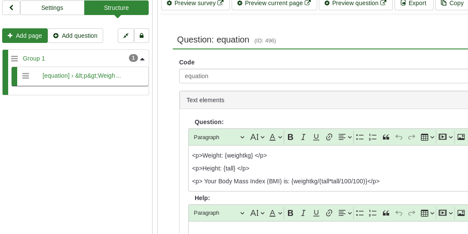Viewport: 468px width, 234px height.
Task: Open font color picker in Question editor
Action: [x=275, y=137]
